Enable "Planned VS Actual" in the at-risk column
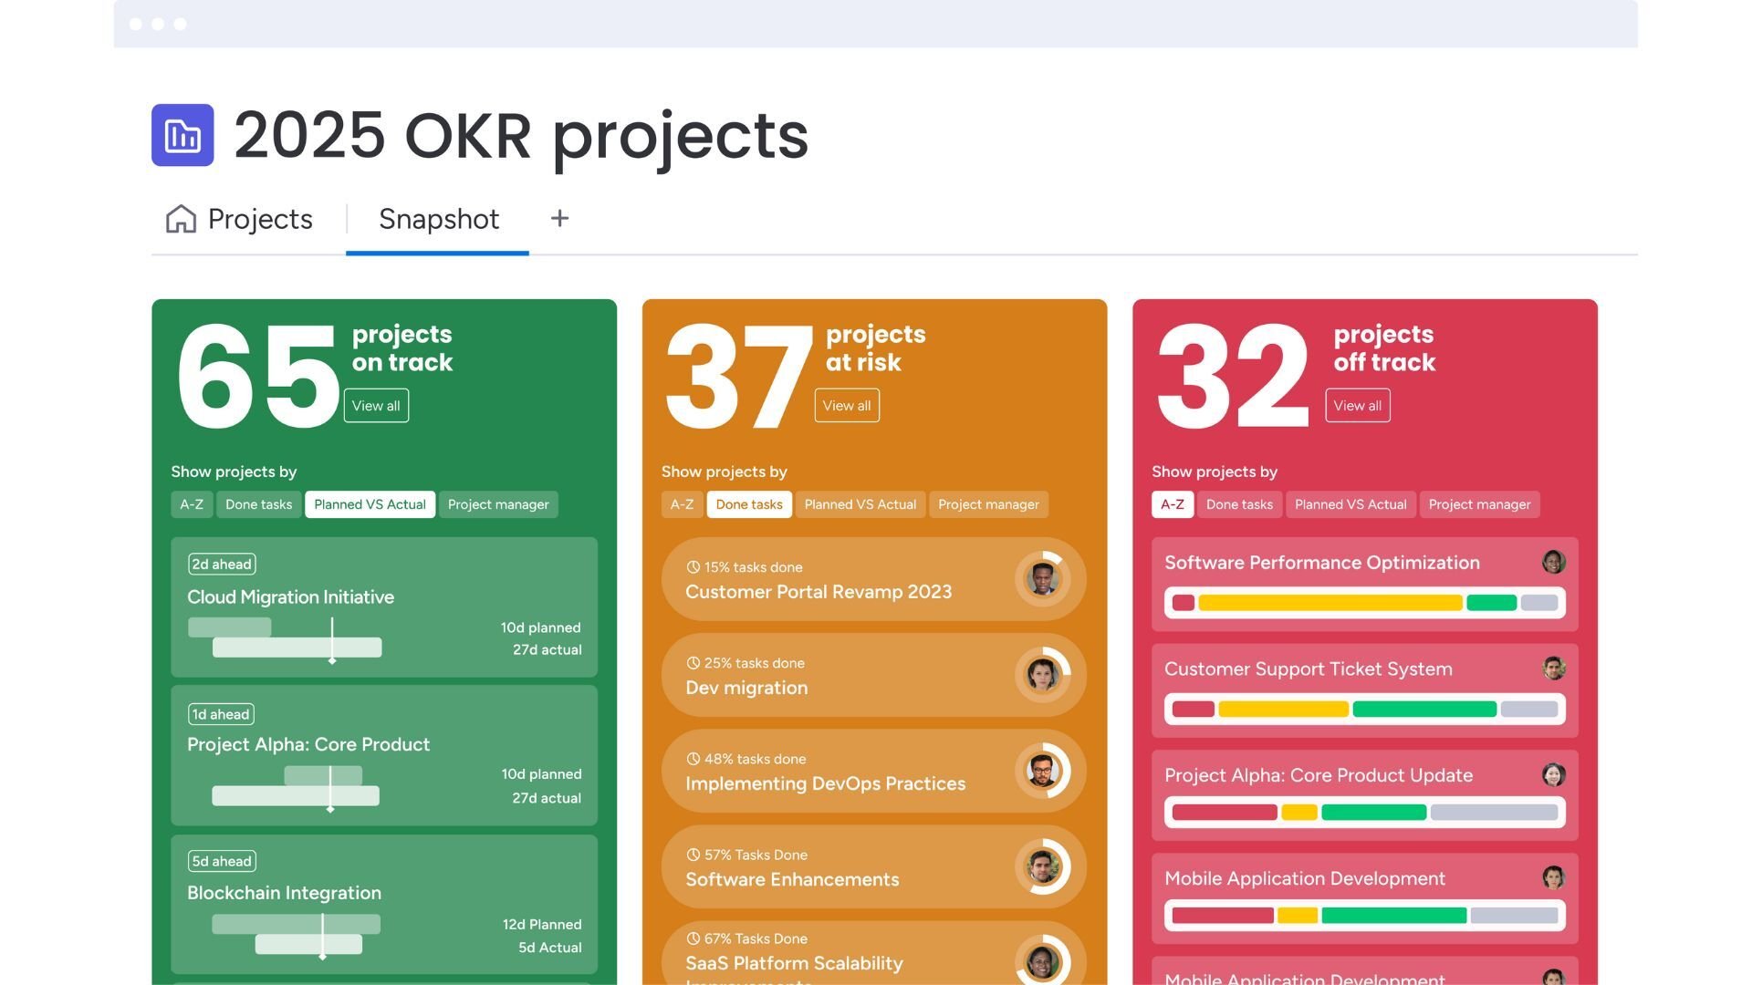 click(x=860, y=503)
